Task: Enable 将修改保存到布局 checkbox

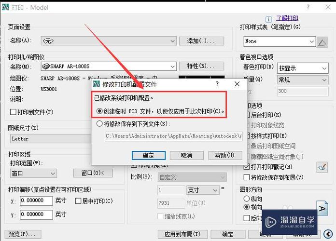Action: 247,177
